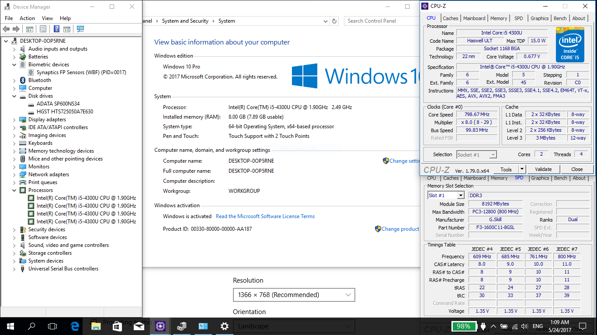The width and height of the screenshot is (597, 335).
Task: Open the Slot #1 memory slot dropdown
Action: pyautogui.click(x=461, y=195)
